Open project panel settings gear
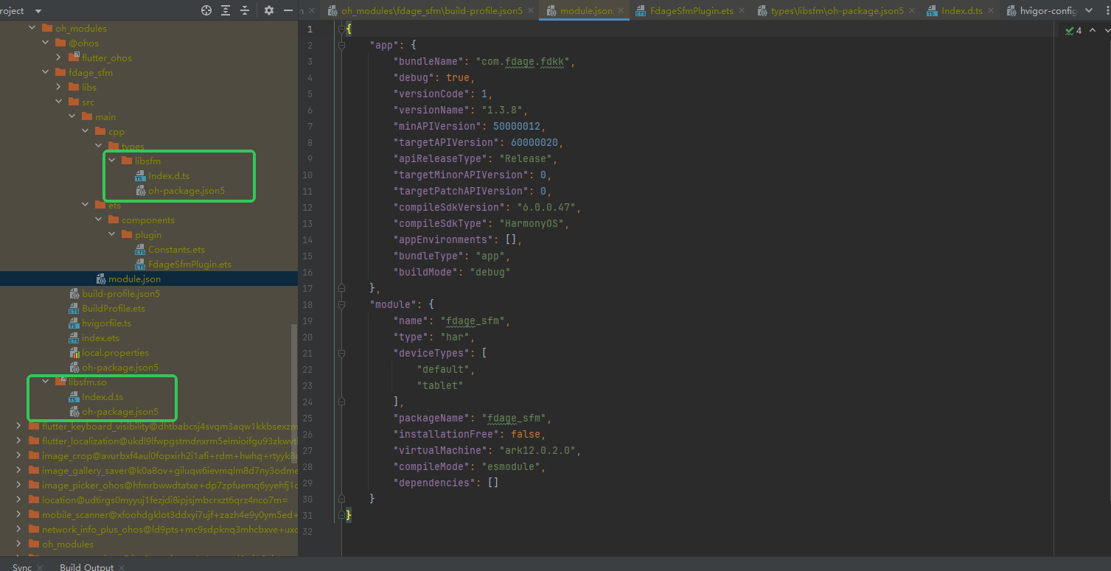The height and width of the screenshot is (571, 1111). pos(269,10)
